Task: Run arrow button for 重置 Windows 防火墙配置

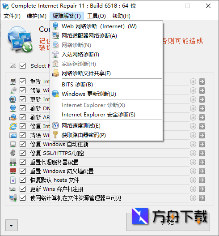Action: (202, 171)
